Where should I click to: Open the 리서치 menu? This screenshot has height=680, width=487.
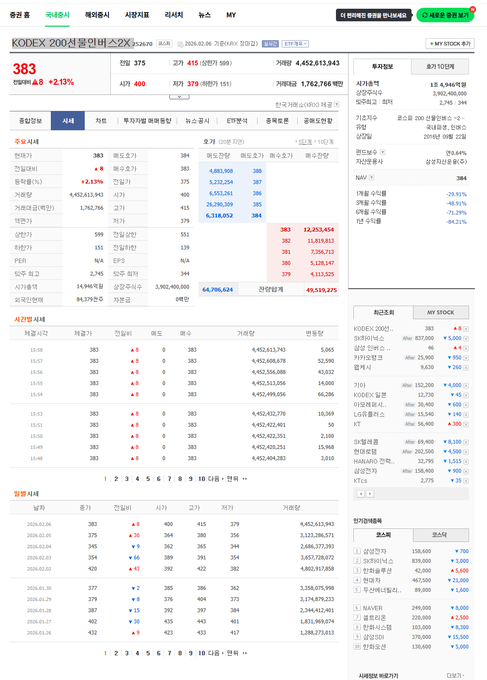[x=174, y=15]
